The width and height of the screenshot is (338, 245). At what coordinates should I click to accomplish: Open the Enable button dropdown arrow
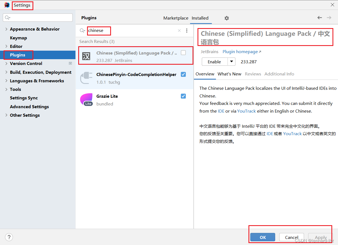[x=232, y=62]
